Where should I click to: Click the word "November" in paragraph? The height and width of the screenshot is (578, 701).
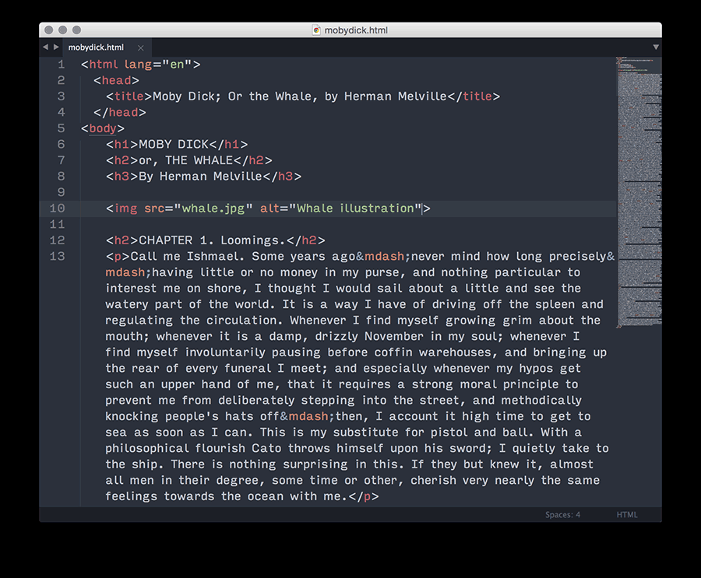pyautogui.click(x=394, y=336)
